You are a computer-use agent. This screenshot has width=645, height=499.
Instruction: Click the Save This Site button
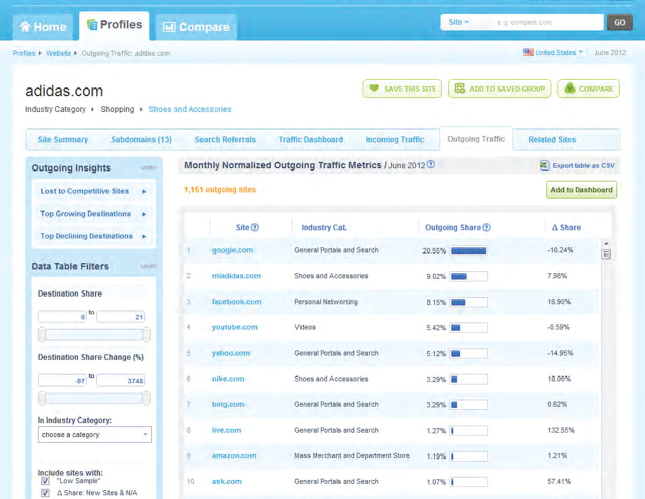(402, 89)
